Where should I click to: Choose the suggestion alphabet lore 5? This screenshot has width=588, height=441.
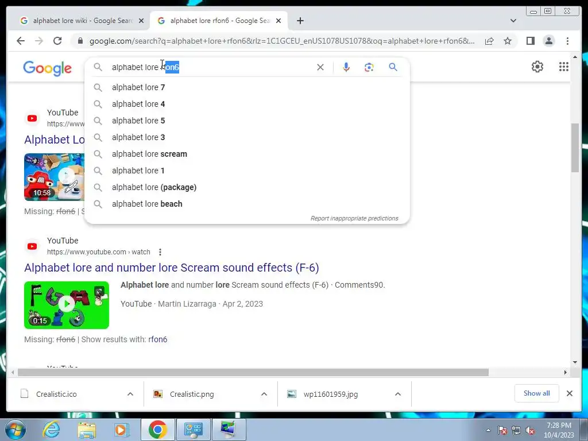coord(247,121)
